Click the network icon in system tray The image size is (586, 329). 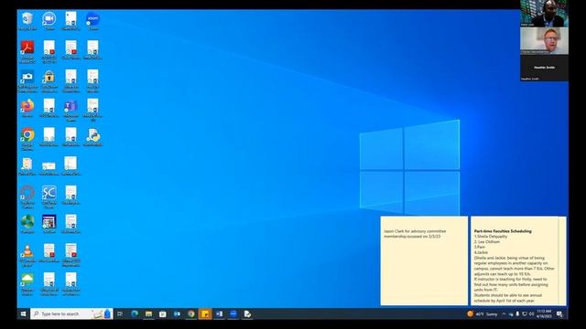pos(525,314)
